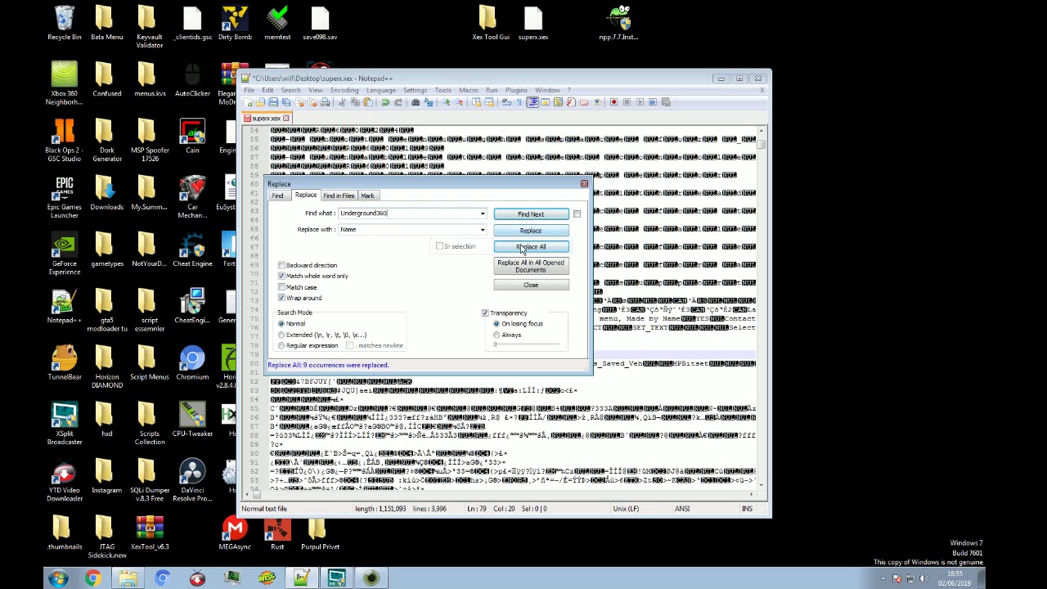Screen dimensions: 1047x589
Task: Click the Monitoring eye toolbar icon
Action: point(597,102)
